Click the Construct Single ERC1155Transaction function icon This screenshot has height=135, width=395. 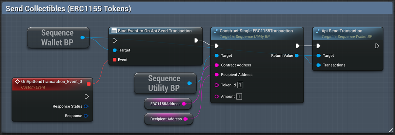tap(216, 31)
